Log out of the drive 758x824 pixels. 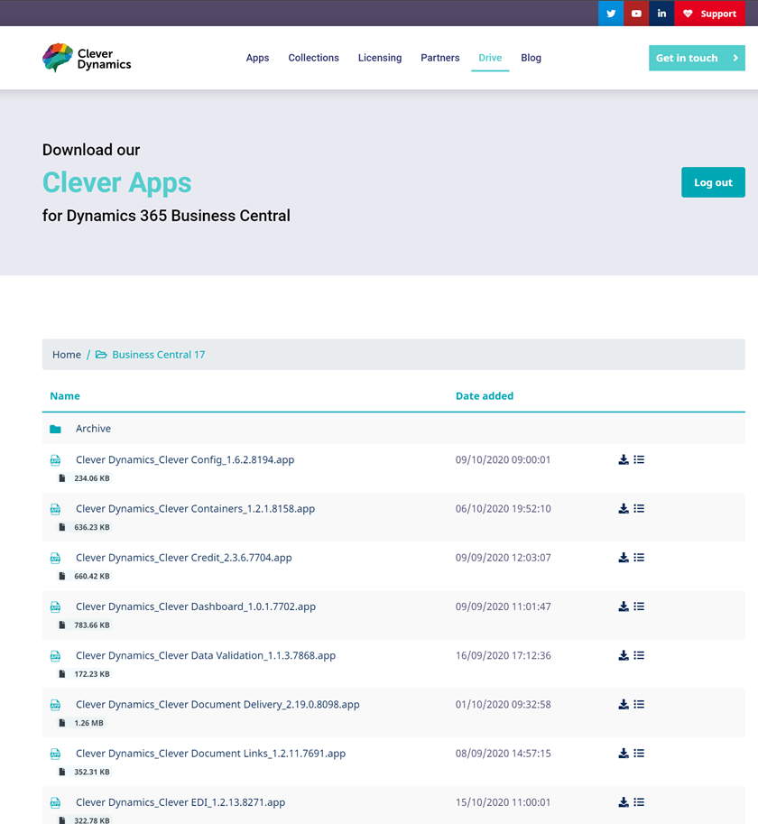click(714, 182)
